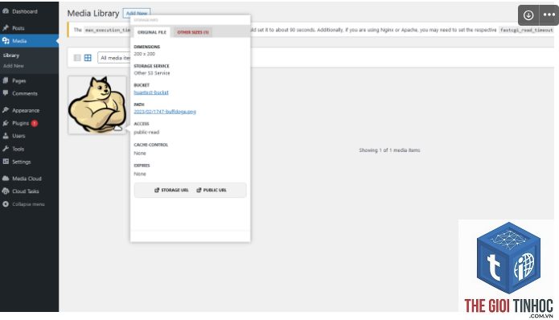Click the Add New button beside Media Library
This screenshot has width=559, height=320.
(137, 13)
